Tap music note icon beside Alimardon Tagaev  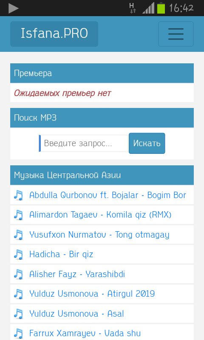pos(18,215)
